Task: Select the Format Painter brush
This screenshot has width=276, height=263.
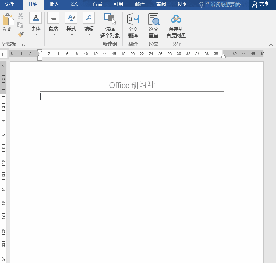Action: pos(21,34)
